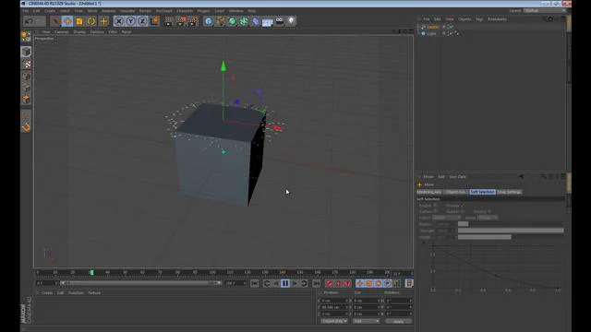591x332 pixels.
Task: Open the Modeling Axis tab
Action: pos(428,192)
